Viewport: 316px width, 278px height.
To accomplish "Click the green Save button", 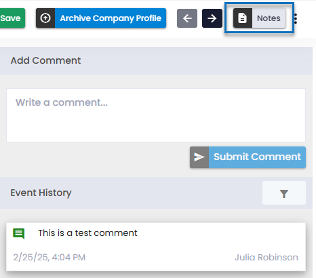I will click(x=12, y=18).
